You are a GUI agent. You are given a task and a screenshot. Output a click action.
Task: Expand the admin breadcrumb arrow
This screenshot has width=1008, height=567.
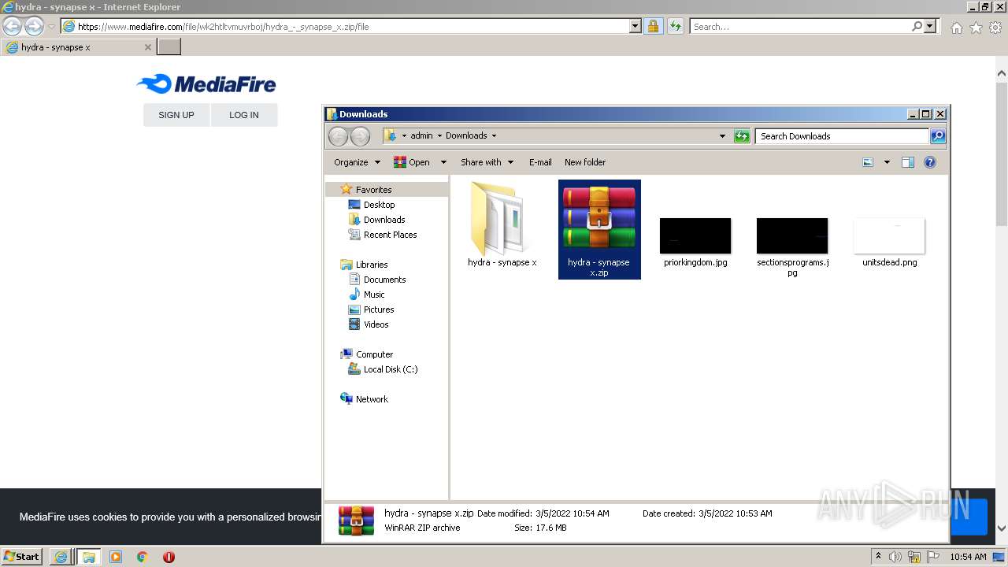[x=439, y=135]
